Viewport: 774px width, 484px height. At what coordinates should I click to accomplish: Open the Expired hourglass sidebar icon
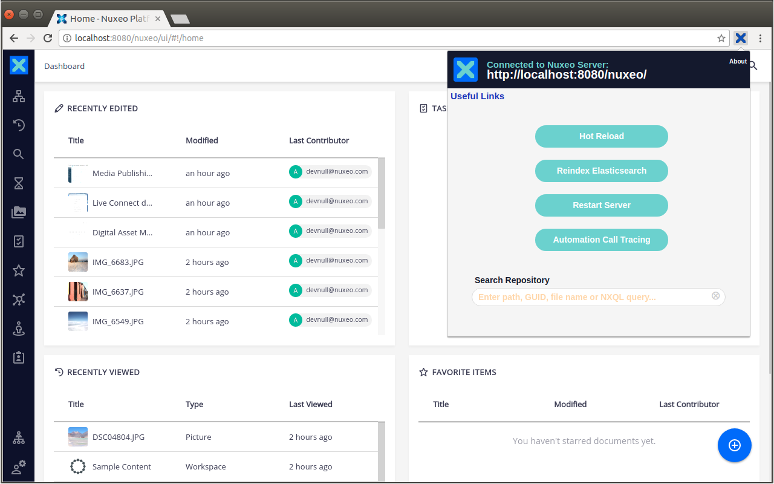[19, 183]
